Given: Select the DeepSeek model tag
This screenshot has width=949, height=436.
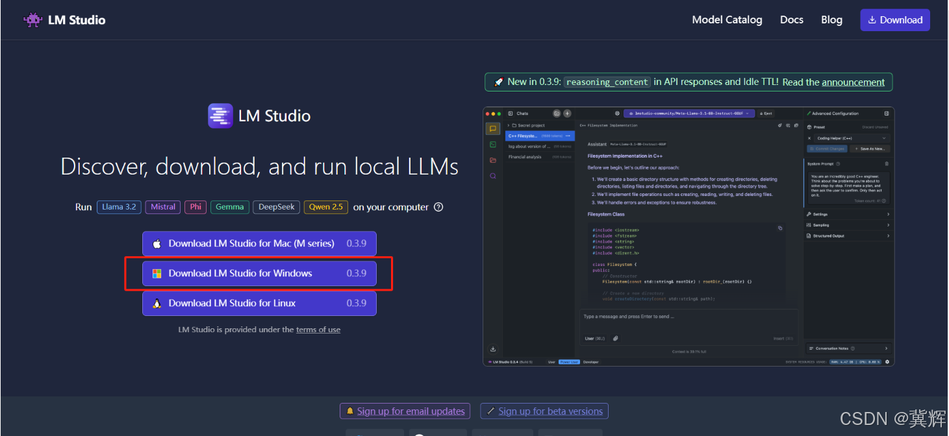Looking at the screenshot, I should click(x=277, y=207).
